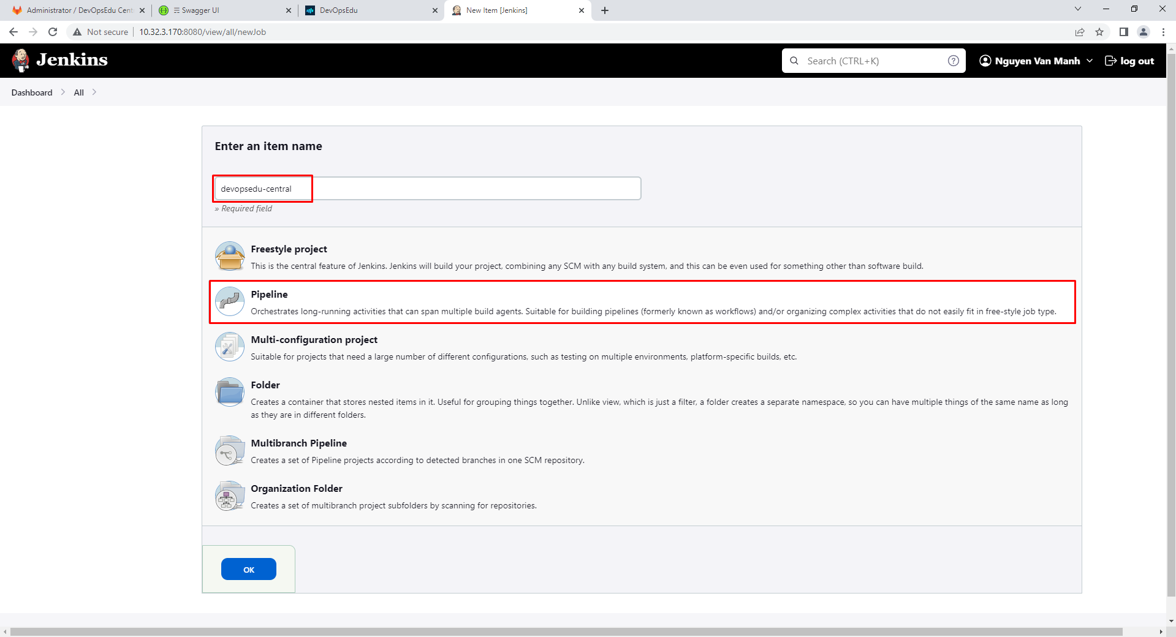Select the New Item [Jenkins] tab
1176x637 pixels.
(517, 10)
